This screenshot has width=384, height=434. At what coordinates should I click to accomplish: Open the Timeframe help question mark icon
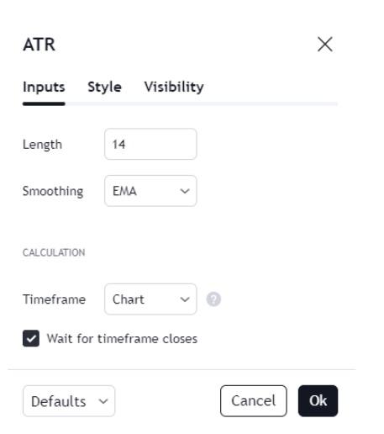click(x=213, y=299)
